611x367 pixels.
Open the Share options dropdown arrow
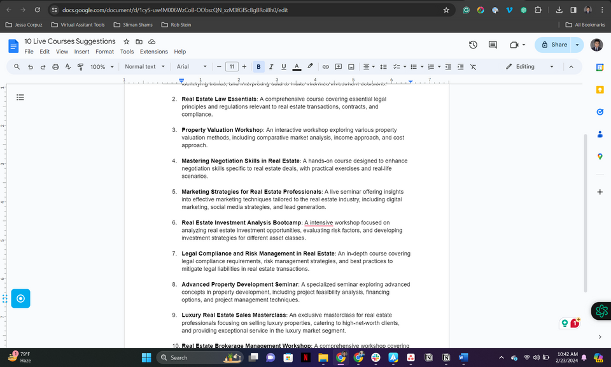click(x=577, y=45)
